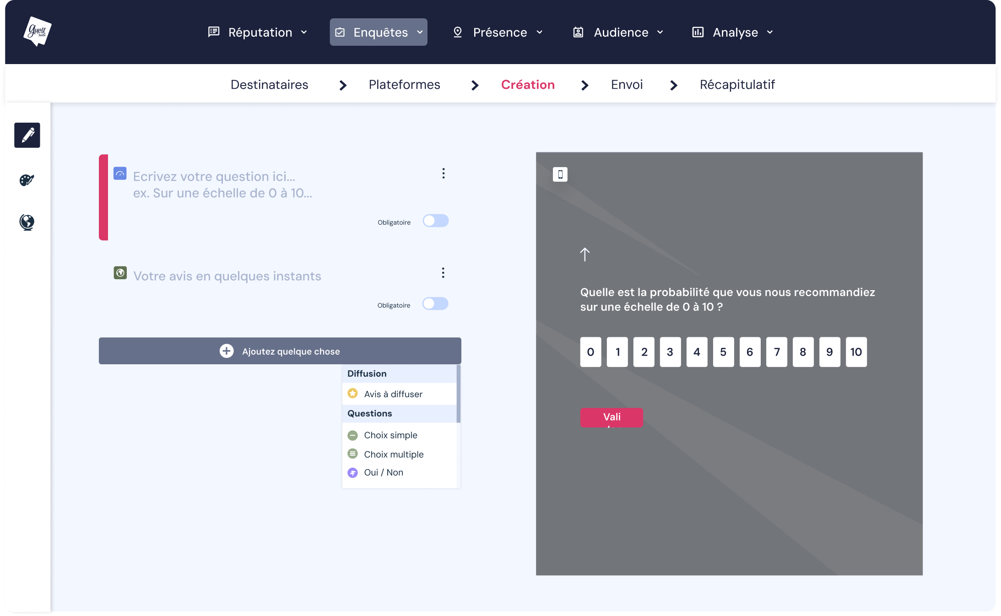
Task: Click the green icon beside 'Votre avis'
Action: [120, 273]
